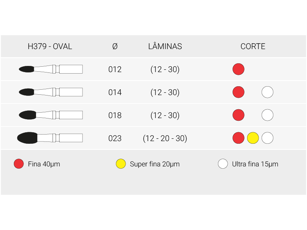Click the H379 - OVAL column header
The image size is (307, 230).
(x=50, y=46)
